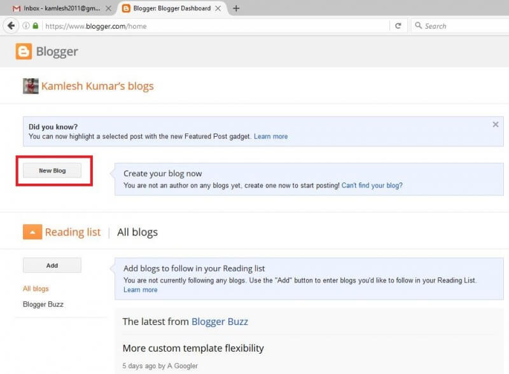Click the browser back arrow button

point(11,25)
